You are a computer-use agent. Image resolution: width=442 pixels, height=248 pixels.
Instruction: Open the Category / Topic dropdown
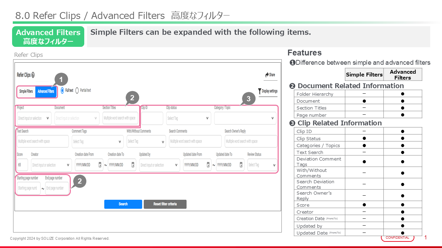coord(245,118)
